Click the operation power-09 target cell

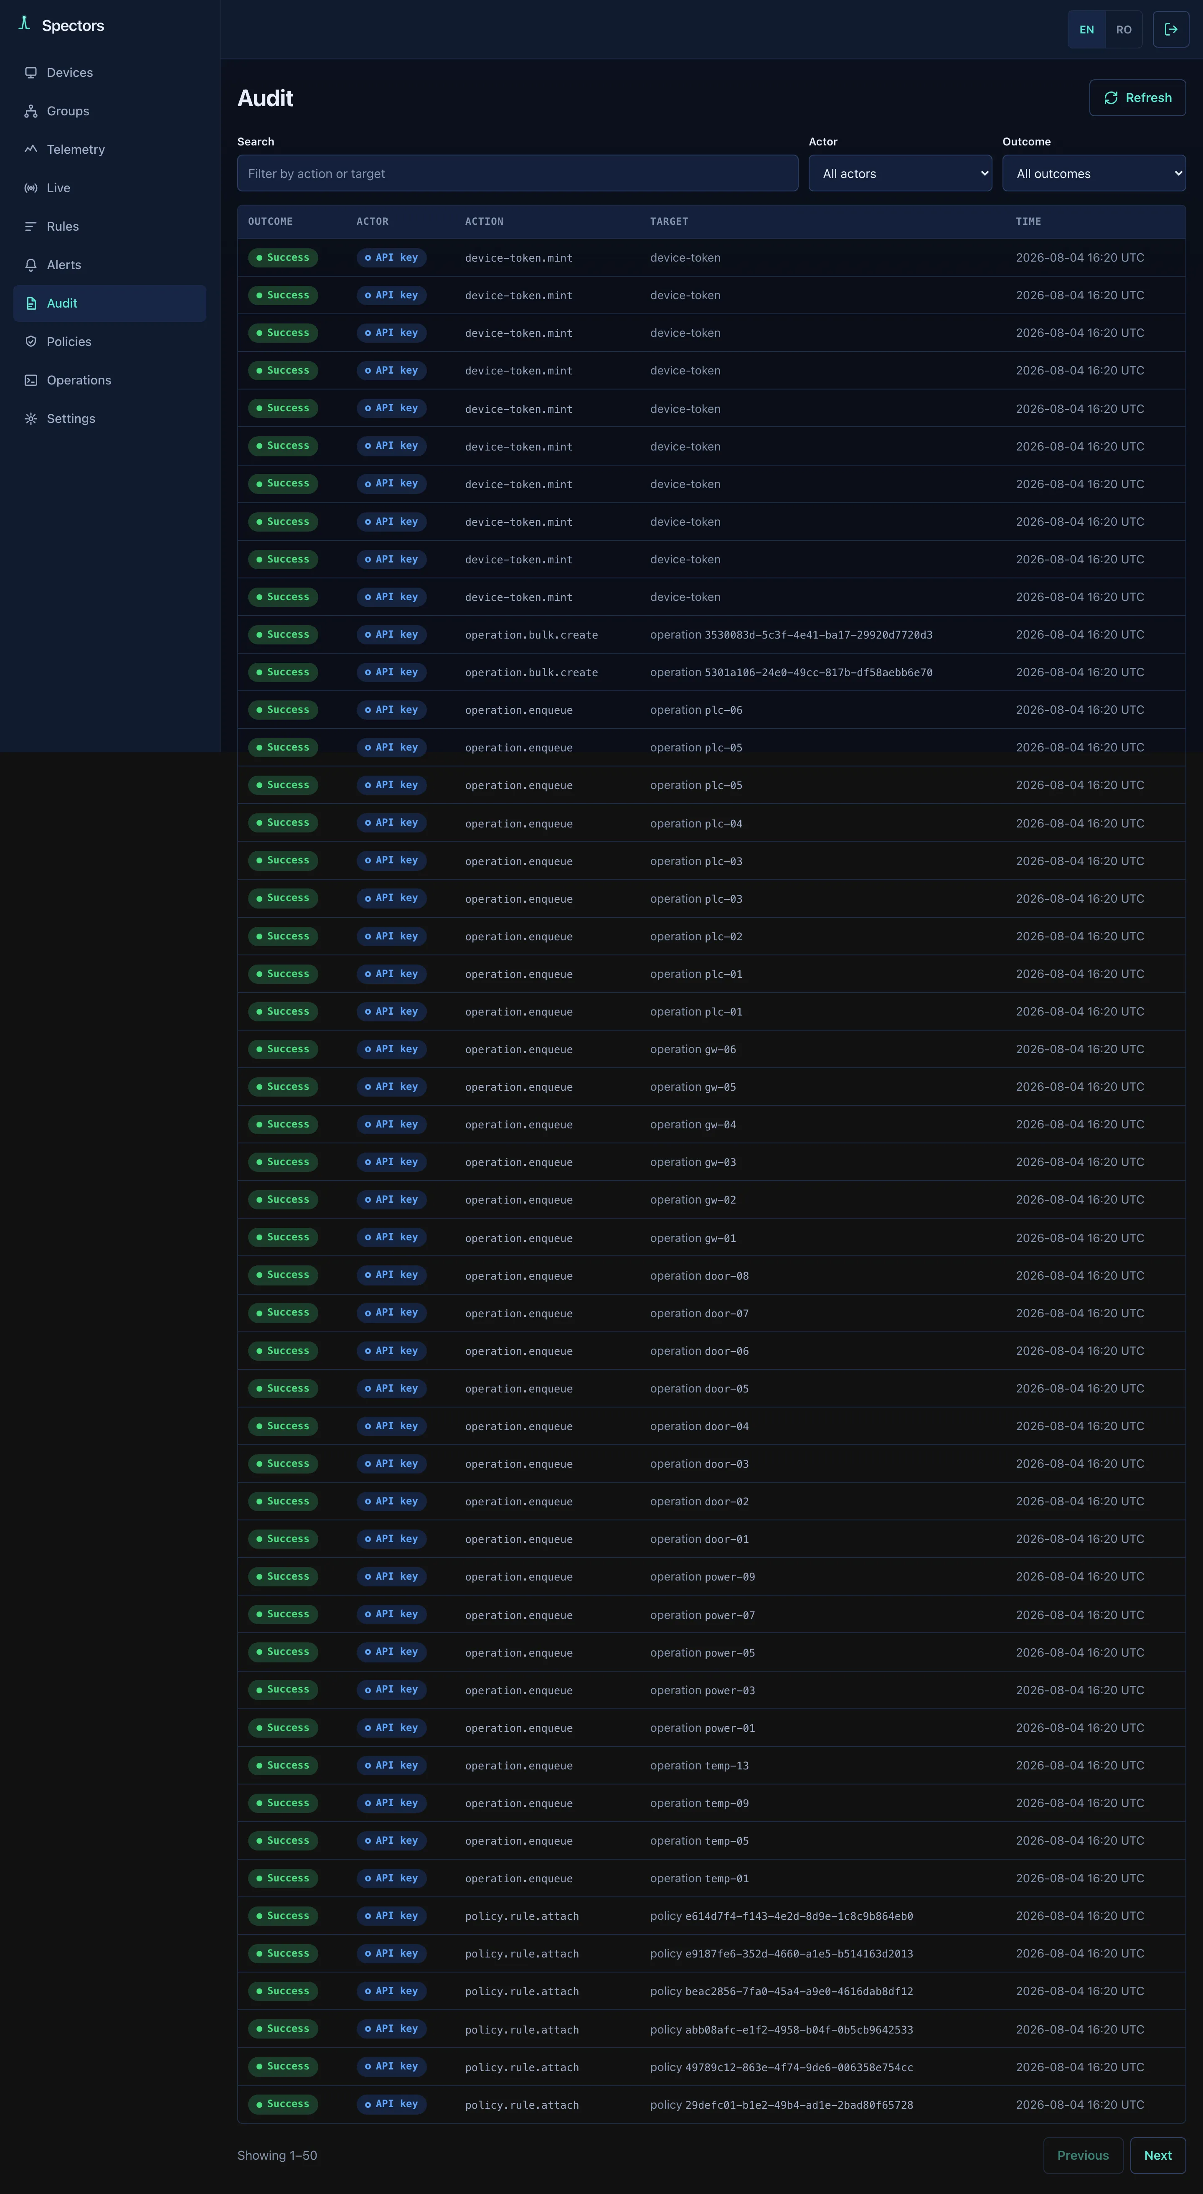[703, 1576]
